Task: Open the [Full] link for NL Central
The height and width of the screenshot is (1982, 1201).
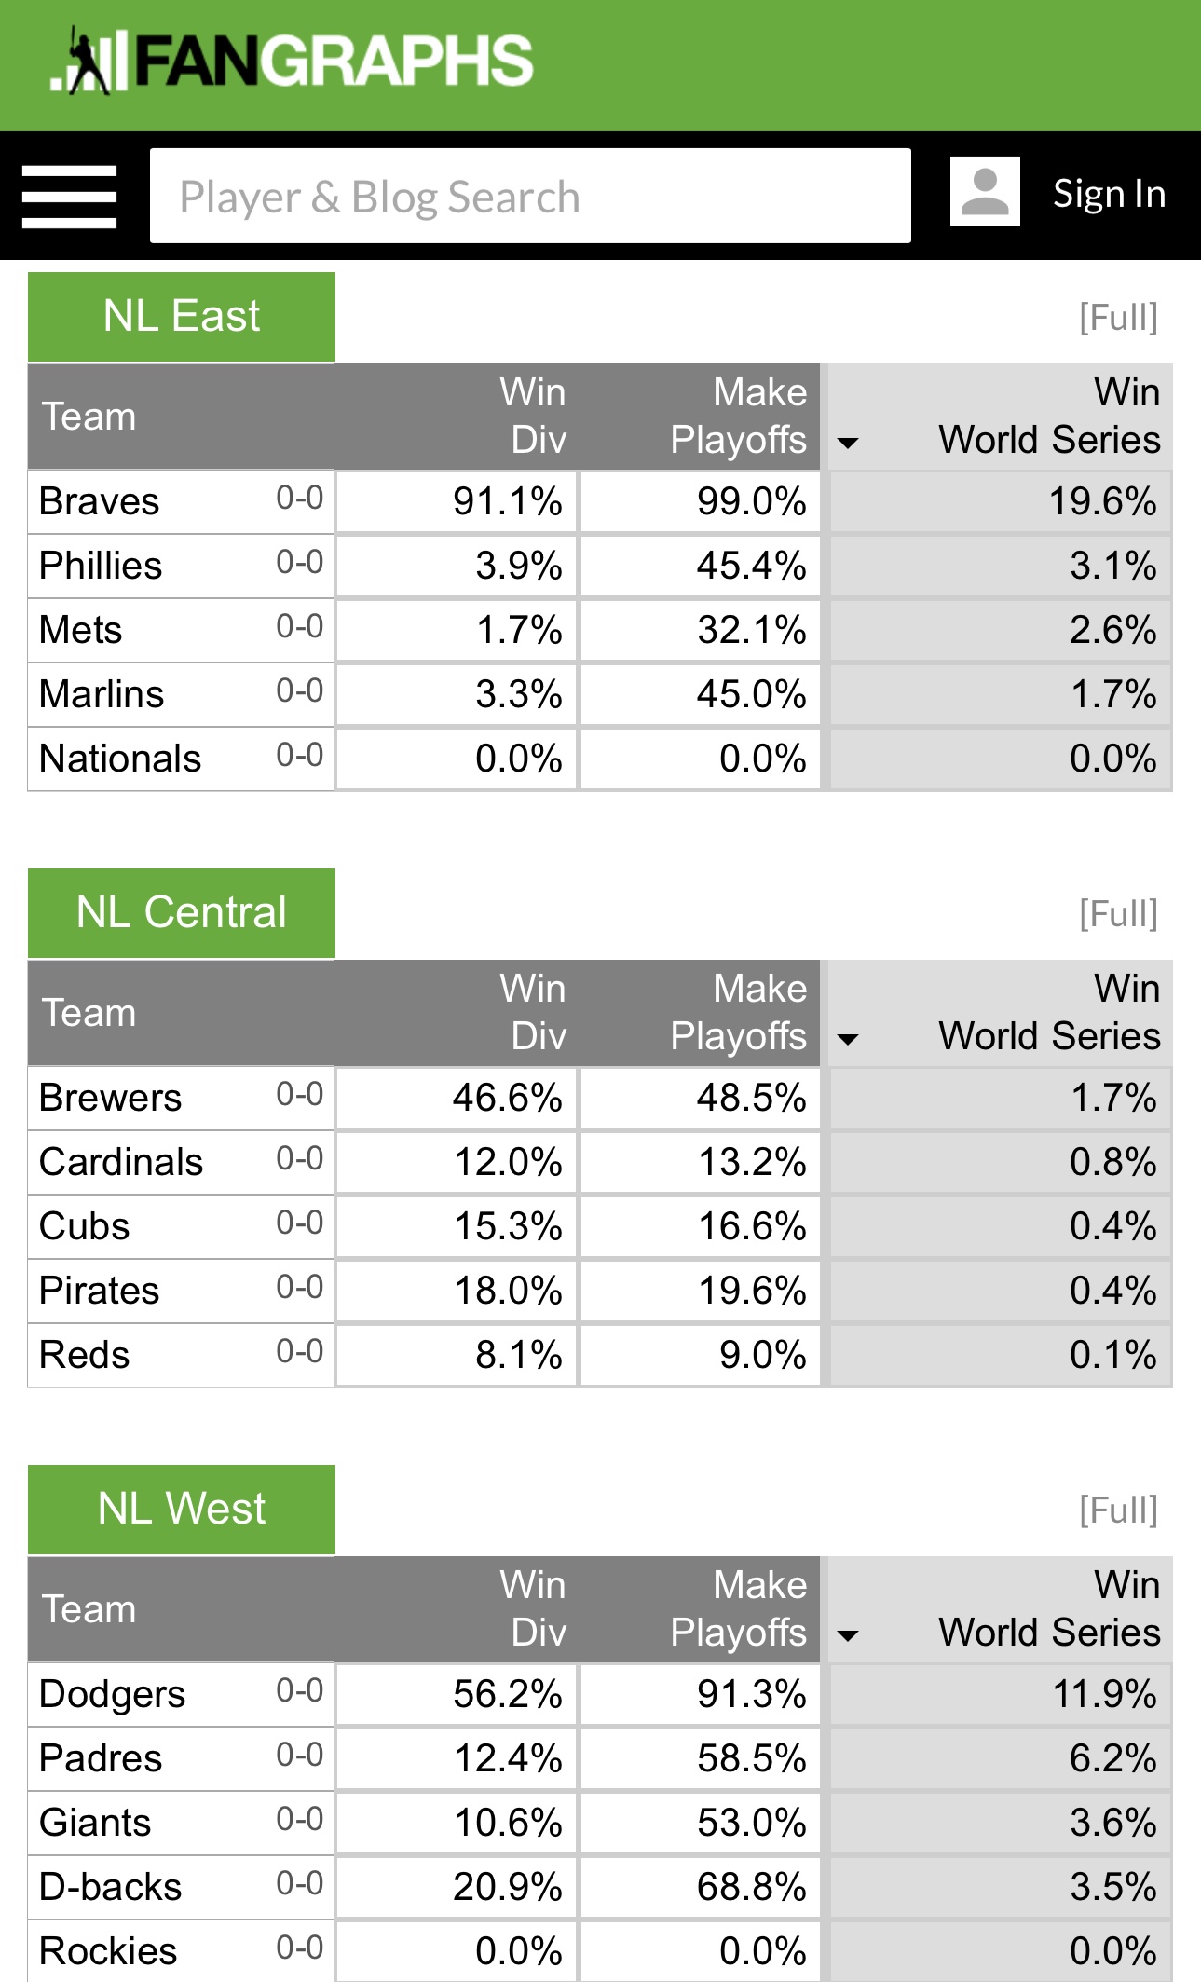Action: [1118, 914]
